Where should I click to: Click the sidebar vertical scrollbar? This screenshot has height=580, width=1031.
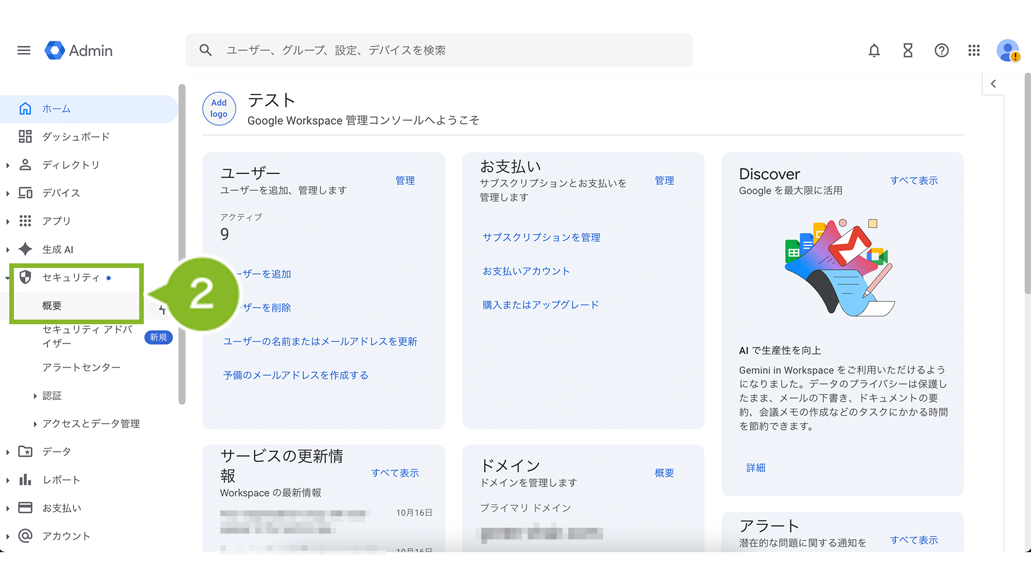tap(181, 244)
